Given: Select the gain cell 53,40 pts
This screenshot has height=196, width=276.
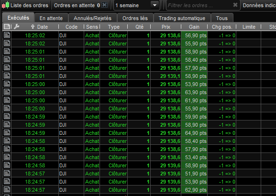Looking at the screenshot, I should coord(194,157).
